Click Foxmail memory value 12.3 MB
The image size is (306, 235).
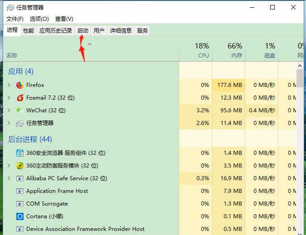tap(231, 98)
